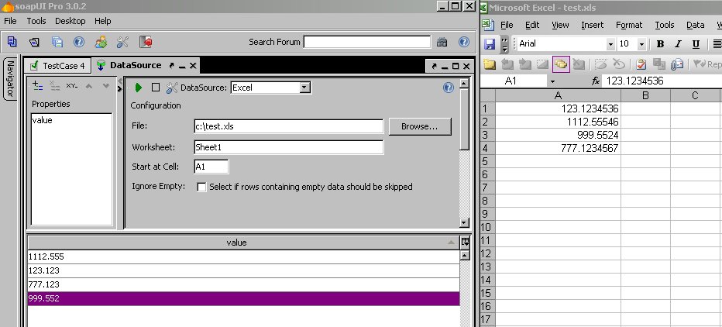The height and width of the screenshot is (327, 722).
Task: Open the Excel Edit menu
Action: 532,25
